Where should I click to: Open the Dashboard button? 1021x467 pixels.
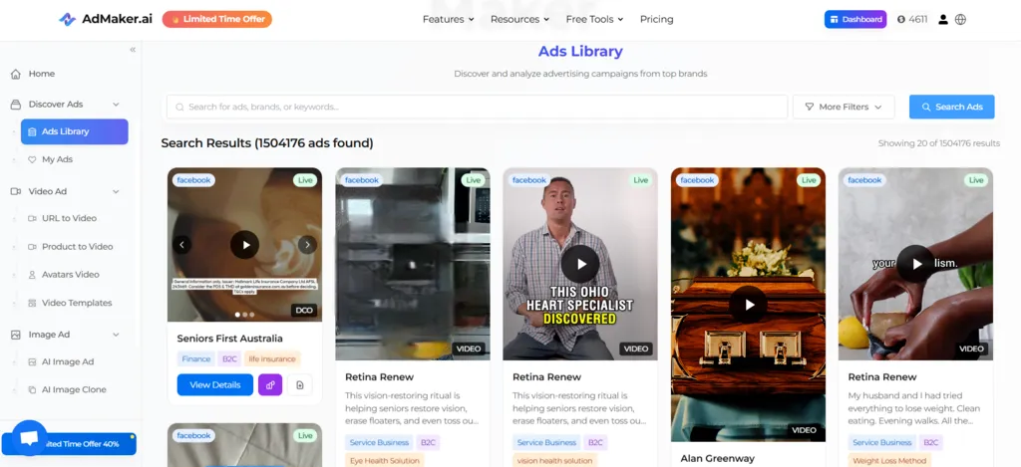pos(855,19)
